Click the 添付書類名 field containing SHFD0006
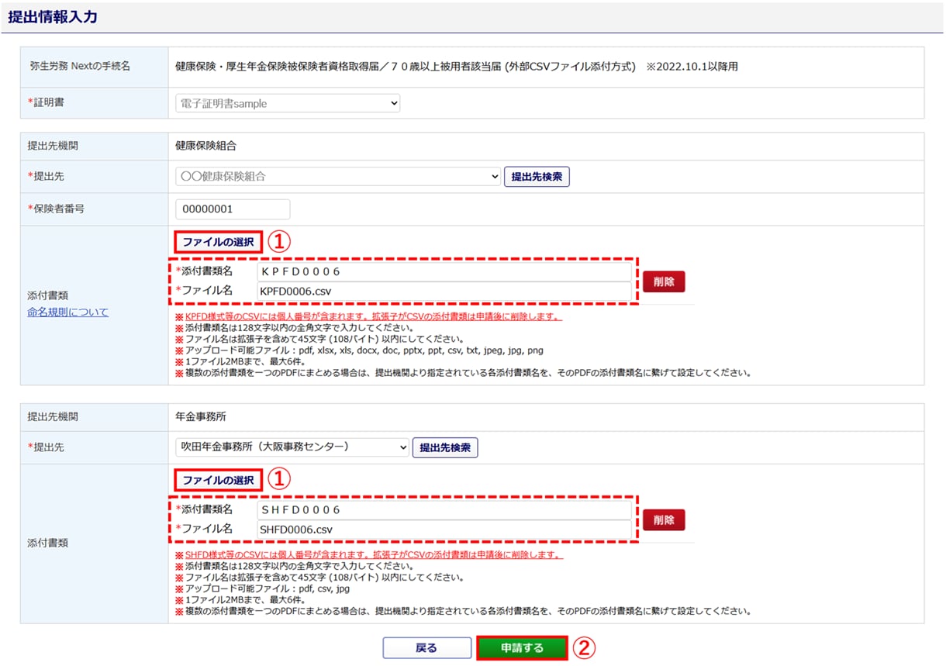The image size is (946, 666). (x=444, y=509)
